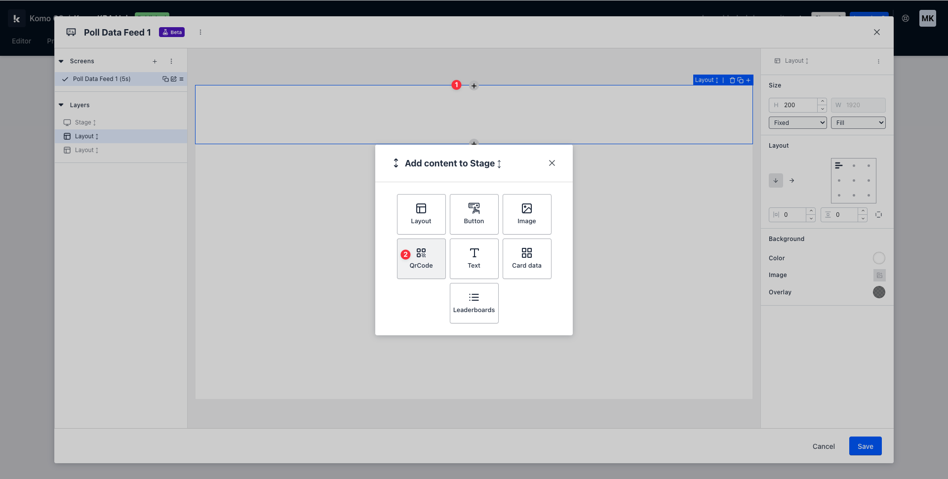The image size is (948, 479).
Task: Open the Overlay color swatch
Action: click(879, 292)
